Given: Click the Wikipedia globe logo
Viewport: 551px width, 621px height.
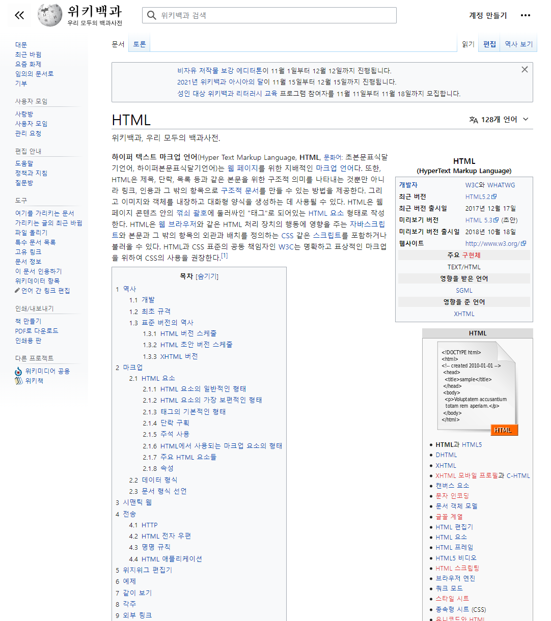Looking at the screenshot, I should click(49, 15).
